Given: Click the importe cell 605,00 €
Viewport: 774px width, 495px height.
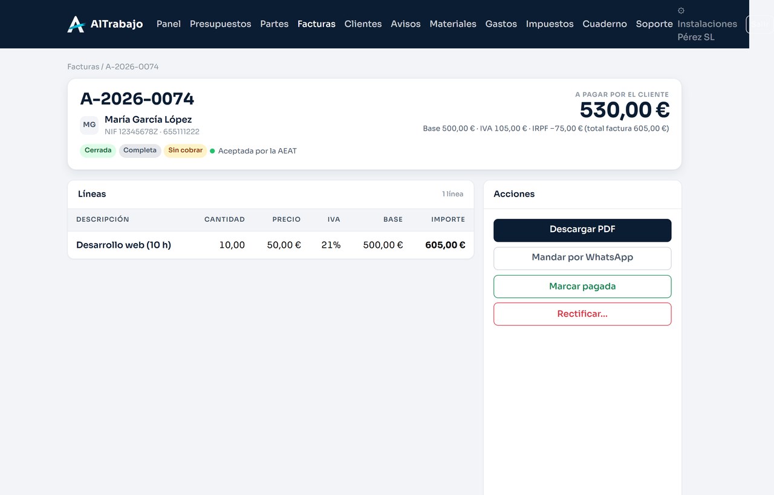Looking at the screenshot, I should point(445,245).
